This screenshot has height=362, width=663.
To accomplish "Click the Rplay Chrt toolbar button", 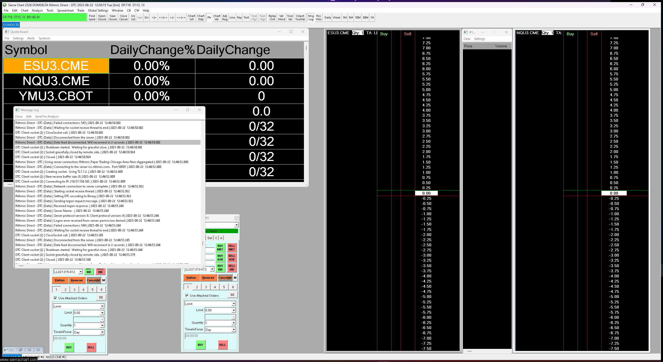I will (272, 17).
